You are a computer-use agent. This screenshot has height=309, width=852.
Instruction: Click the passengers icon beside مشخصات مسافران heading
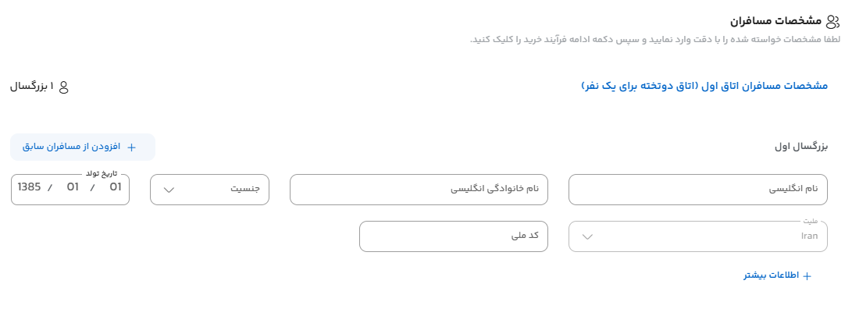tap(832, 22)
